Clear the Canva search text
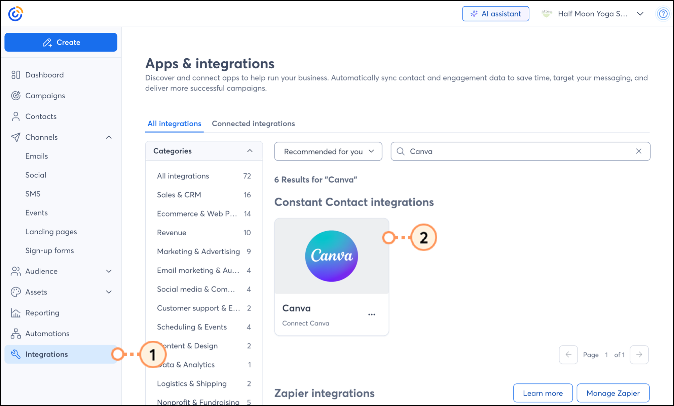This screenshot has height=406, width=674. (x=639, y=151)
